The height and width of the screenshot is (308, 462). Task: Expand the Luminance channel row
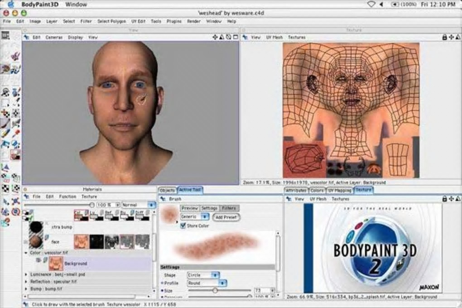26,274
